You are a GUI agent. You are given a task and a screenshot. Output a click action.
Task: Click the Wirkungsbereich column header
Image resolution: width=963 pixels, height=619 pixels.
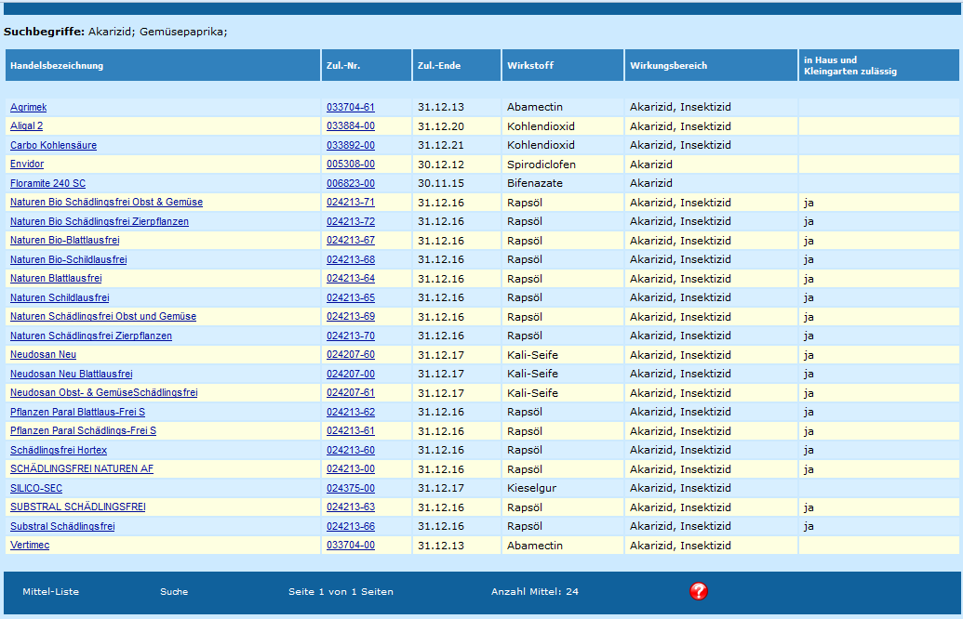coord(711,65)
